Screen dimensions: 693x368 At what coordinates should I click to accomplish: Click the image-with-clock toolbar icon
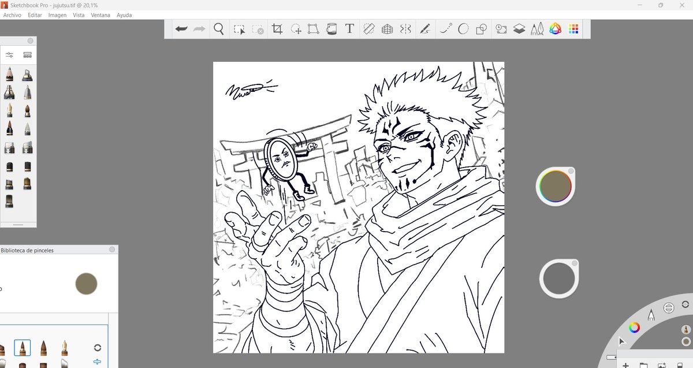[501, 29]
